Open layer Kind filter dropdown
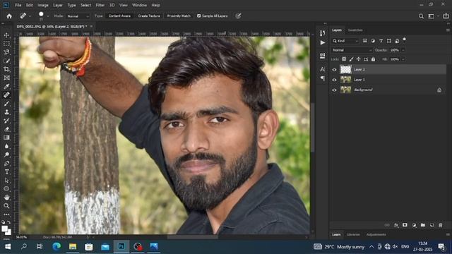 (x=345, y=41)
